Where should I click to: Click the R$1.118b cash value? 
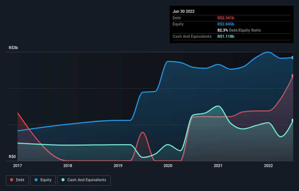pyautogui.click(x=226, y=36)
